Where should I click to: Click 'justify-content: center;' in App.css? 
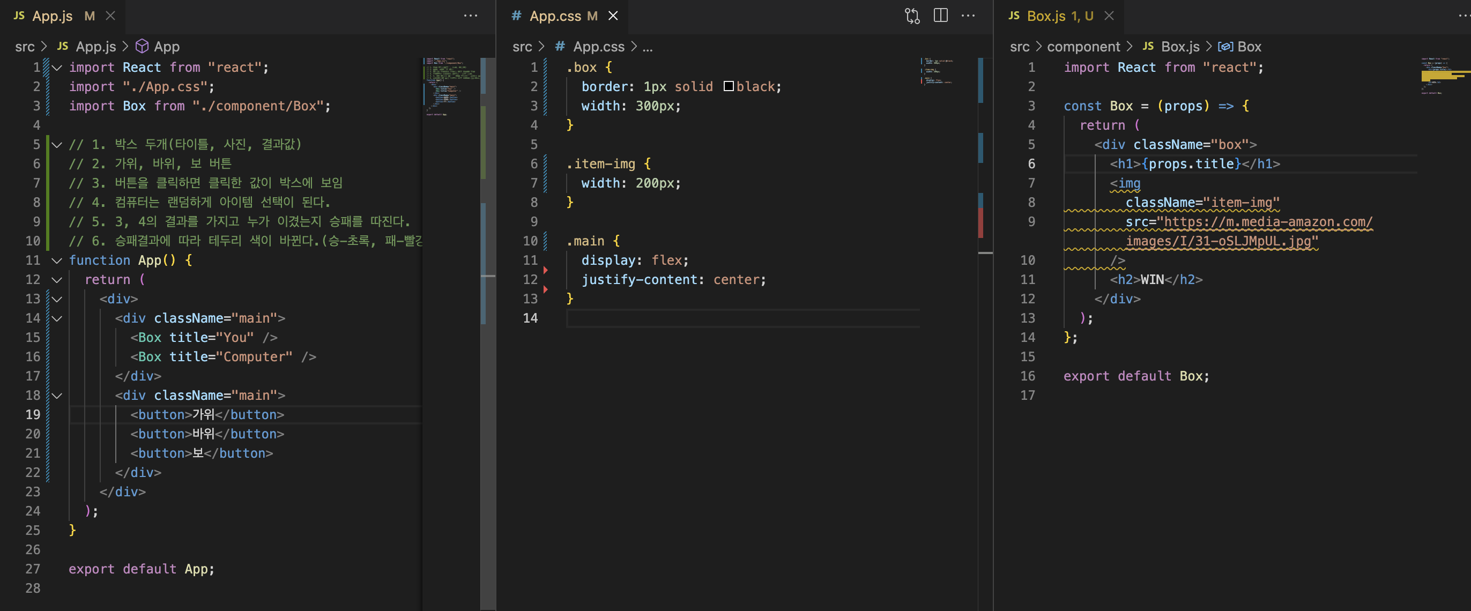(x=674, y=280)
